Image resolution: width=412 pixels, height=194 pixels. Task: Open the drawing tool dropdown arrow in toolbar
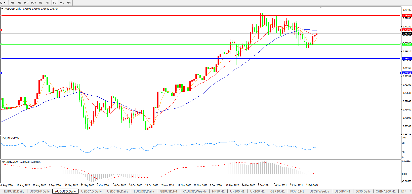pos(5,3)
